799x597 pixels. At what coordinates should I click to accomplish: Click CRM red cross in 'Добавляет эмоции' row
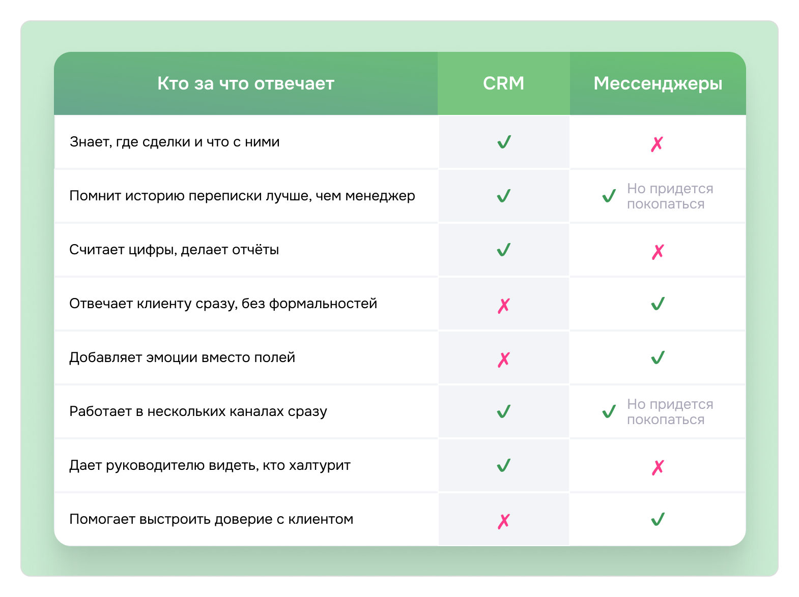click(504, 360)
